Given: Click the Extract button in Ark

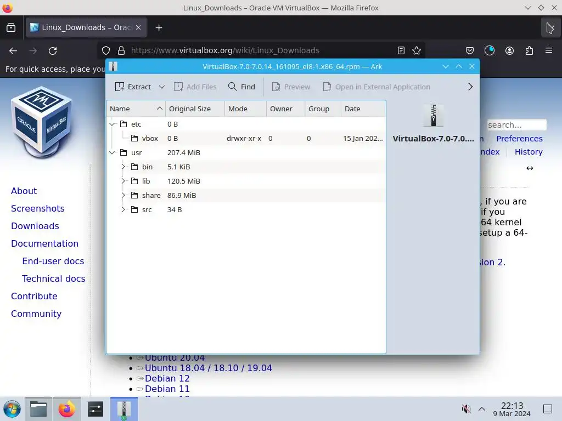Looking at the screenshot, I should point(133,87).
